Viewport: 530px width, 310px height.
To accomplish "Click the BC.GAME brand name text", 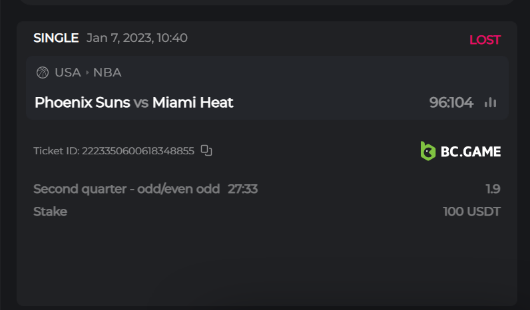I will click(x=470, y=152).
